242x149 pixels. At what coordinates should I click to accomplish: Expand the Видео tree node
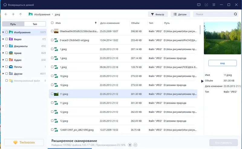point(3,39)
